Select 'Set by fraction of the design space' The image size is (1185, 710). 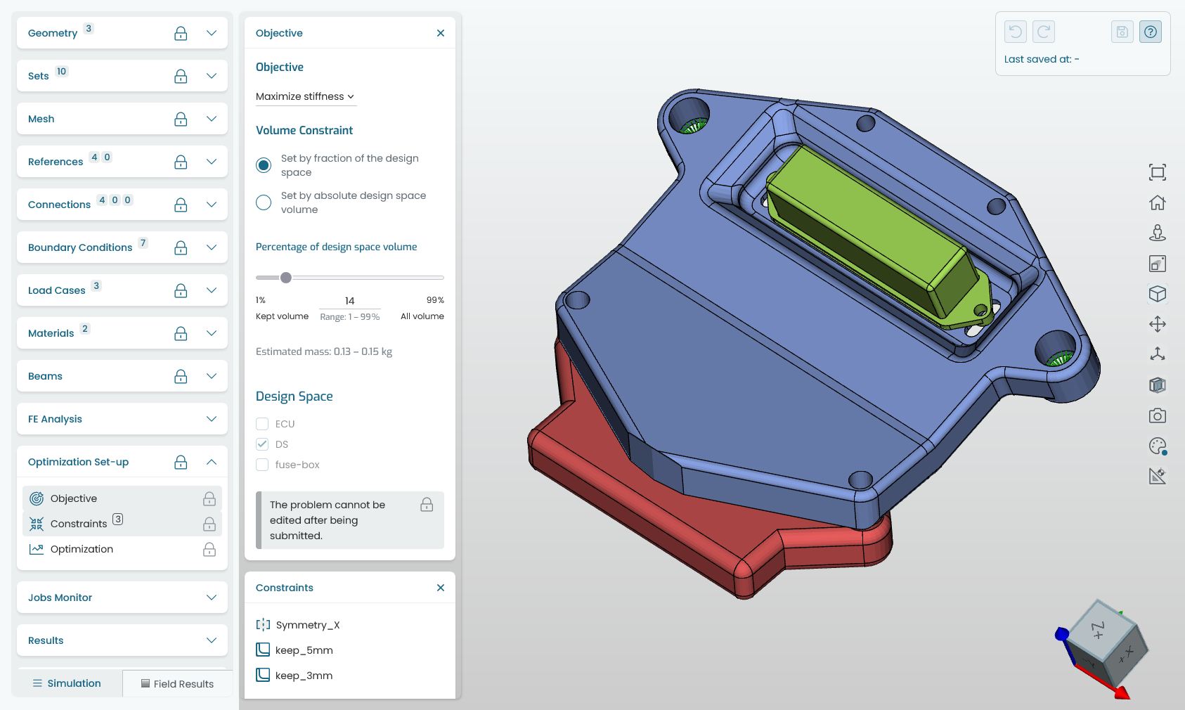tap(264, 165)
